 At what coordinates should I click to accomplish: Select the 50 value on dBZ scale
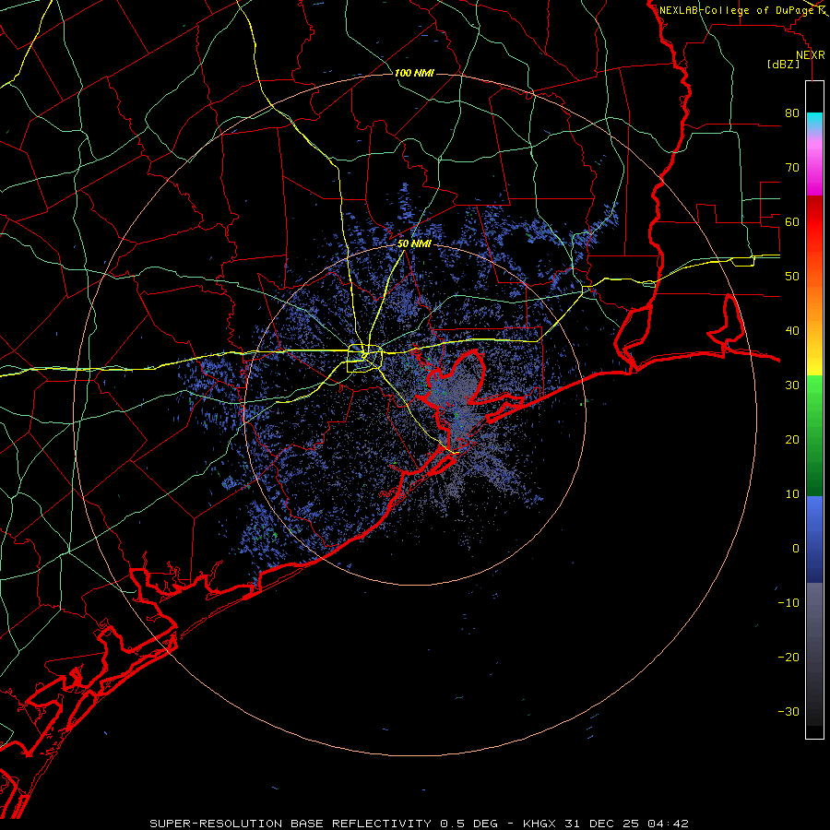[x=792, y=277]
